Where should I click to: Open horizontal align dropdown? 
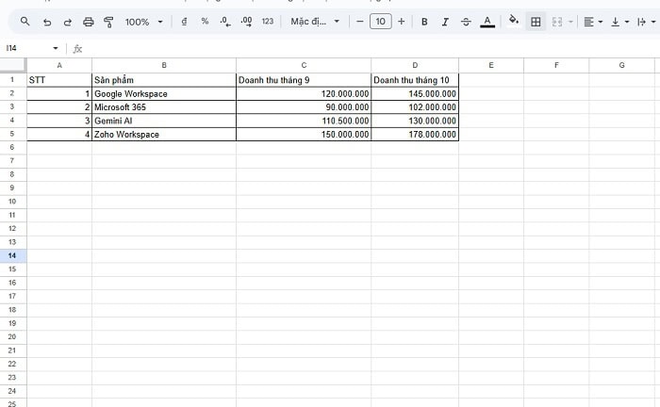tap(593, 22)
